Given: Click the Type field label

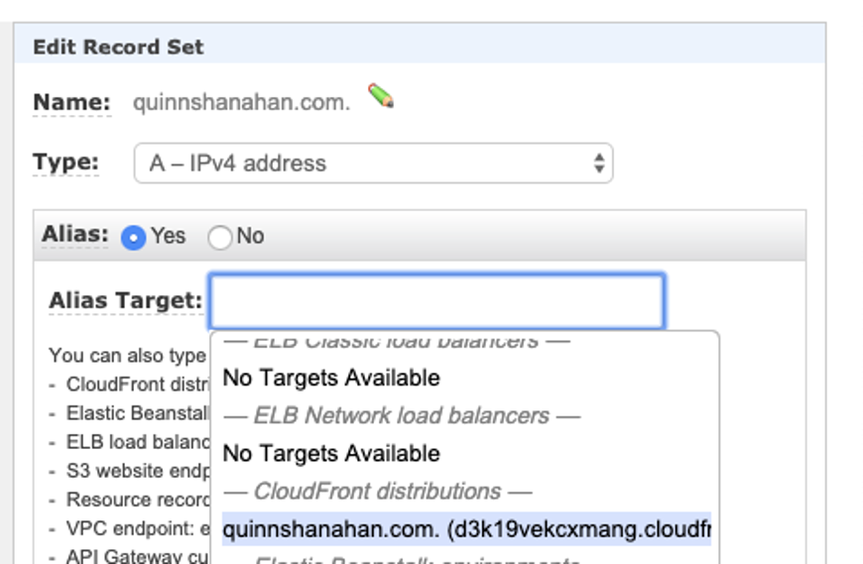Looking at the screenshot, I should (x=66, y=163).
